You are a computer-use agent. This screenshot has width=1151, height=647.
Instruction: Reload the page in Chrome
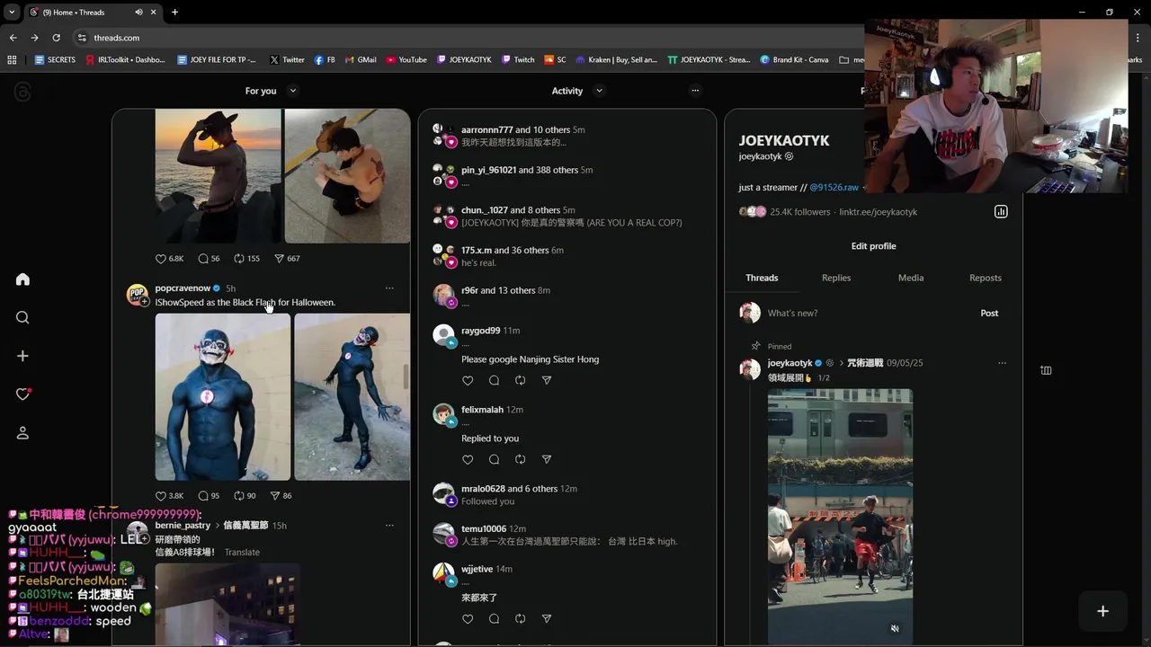click(56, 38)
